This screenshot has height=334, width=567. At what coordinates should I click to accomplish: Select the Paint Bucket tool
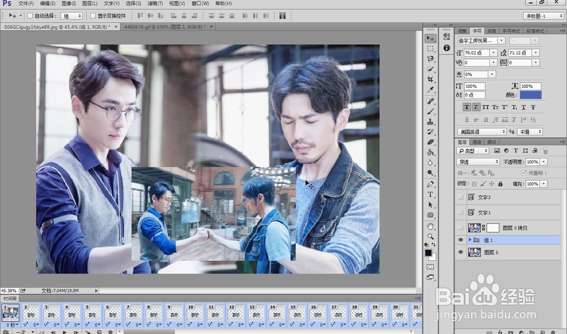[x=430, y=152]
